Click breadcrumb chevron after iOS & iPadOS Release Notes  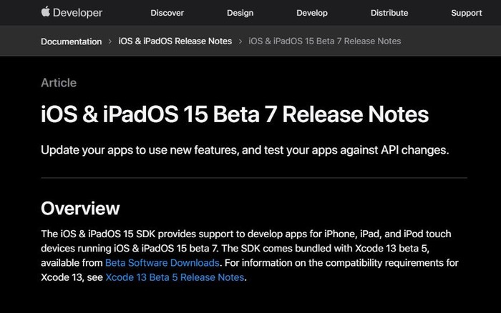(x=240, y=41)
